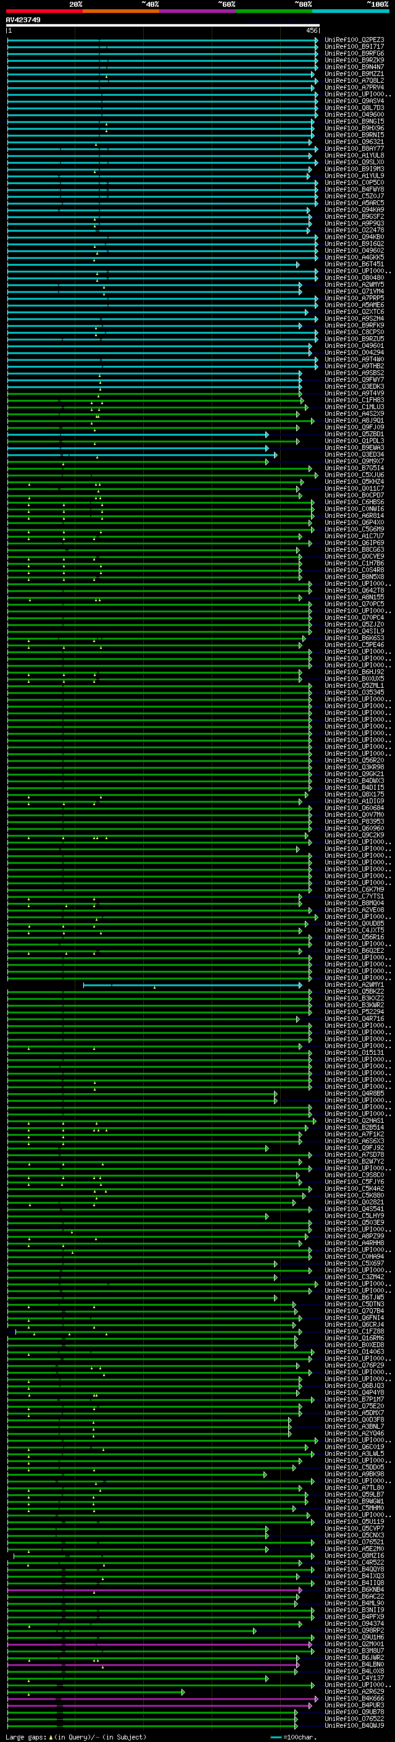Viewport: 395px width, 1742px height.
Task: Click the short cyan alignment bar for UniRef100_A2WMY1
Action: pos(193,985)
